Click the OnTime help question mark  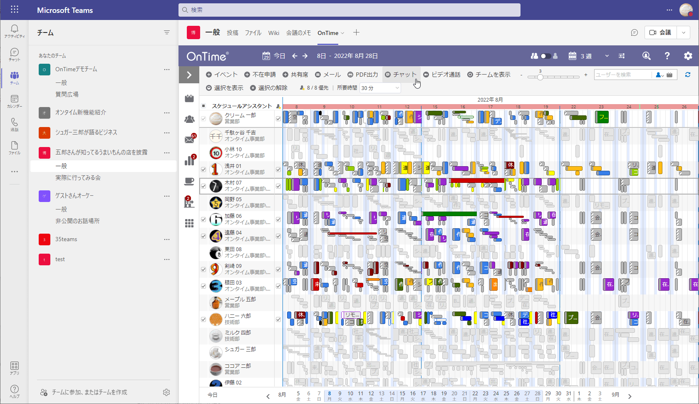coord(667,56)
